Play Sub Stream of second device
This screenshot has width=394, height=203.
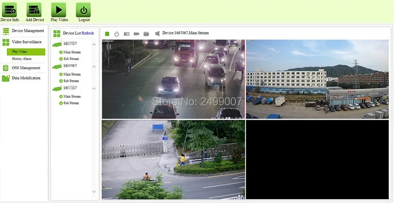click(x=69, y=81)
